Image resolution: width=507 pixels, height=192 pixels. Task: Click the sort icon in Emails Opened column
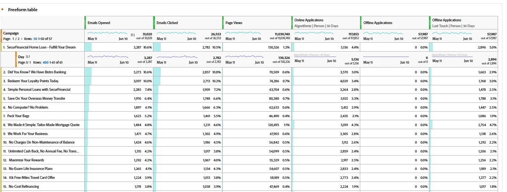point(132,35)
